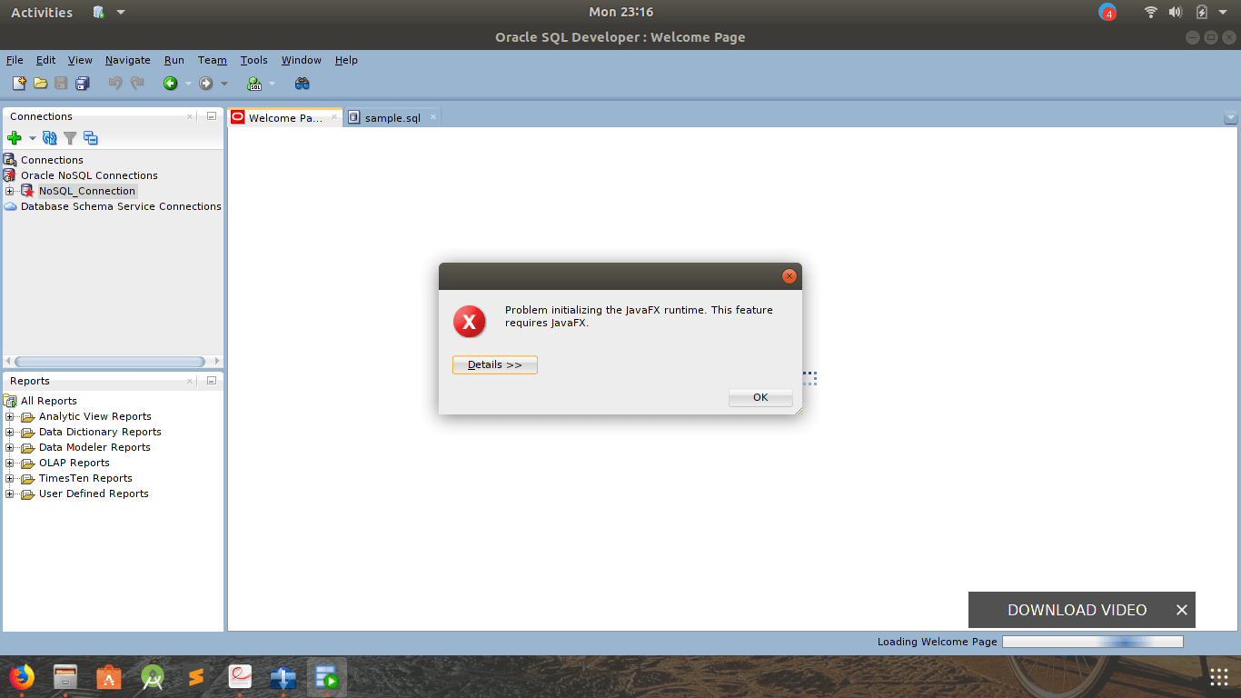Screen dimensions: 1241x698
Task: Open dropdown beside New Connection plus
Action: click(33, 138)
